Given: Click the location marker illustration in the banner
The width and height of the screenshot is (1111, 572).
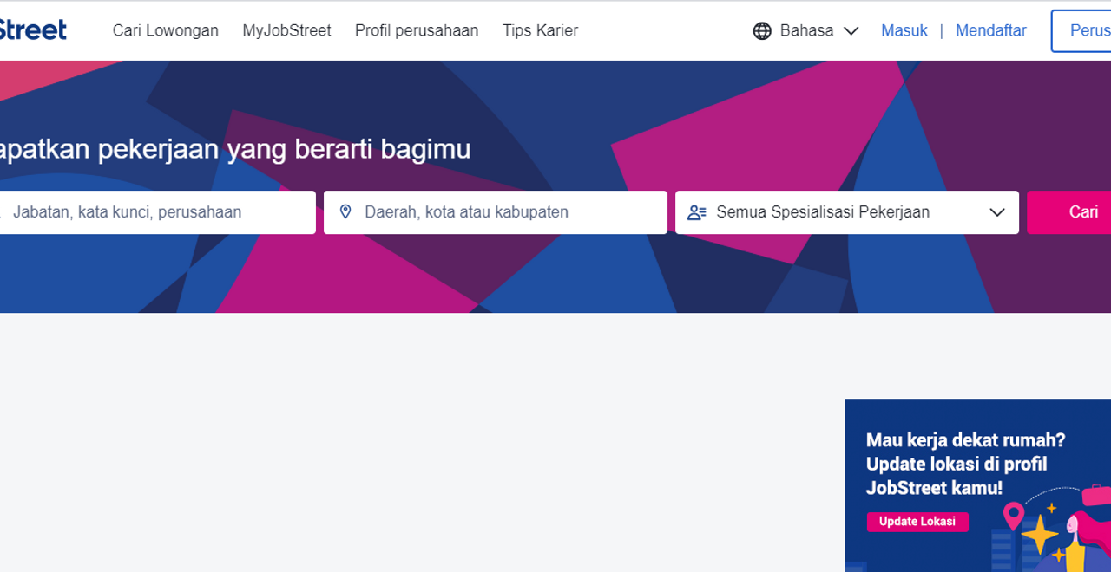Looking at the screenshot, I should pos(1014,517).
